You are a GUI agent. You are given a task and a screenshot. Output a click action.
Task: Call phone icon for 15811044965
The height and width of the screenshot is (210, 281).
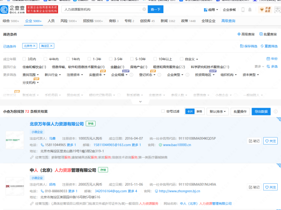coord(42,145)
